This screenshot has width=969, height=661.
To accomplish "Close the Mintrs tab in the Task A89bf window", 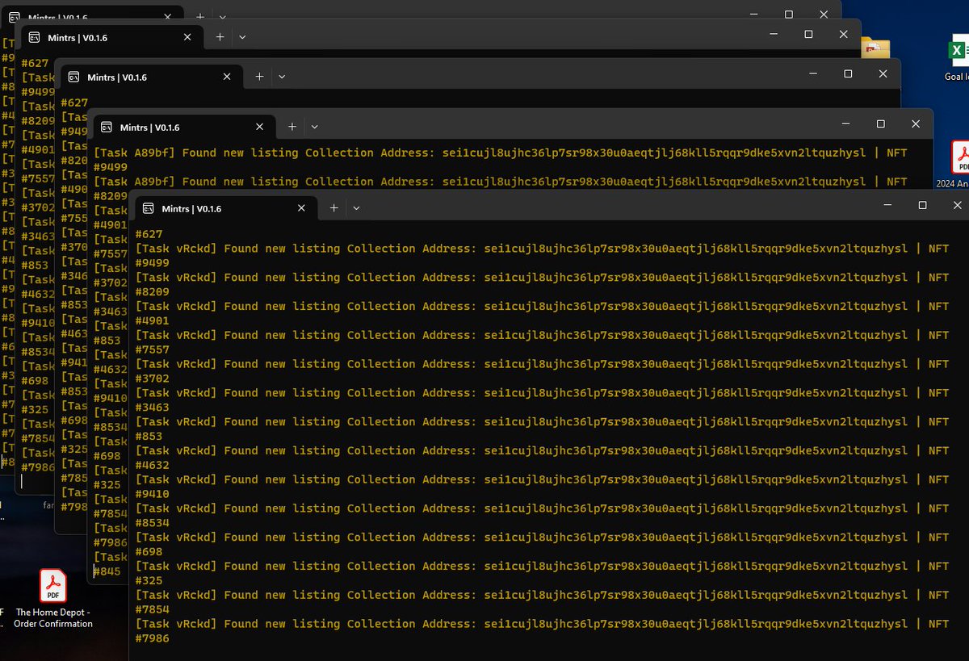I will [x=260, y=127].
